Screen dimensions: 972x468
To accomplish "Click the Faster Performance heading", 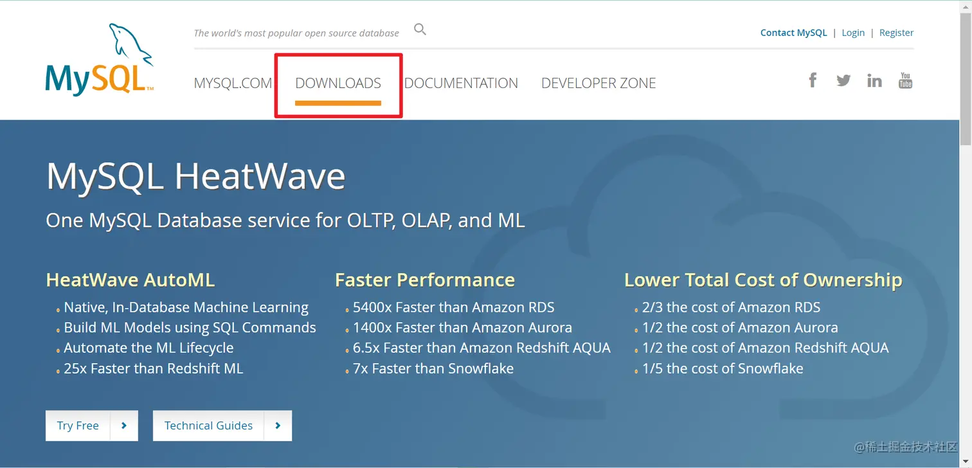I will (x=425, y=280).
